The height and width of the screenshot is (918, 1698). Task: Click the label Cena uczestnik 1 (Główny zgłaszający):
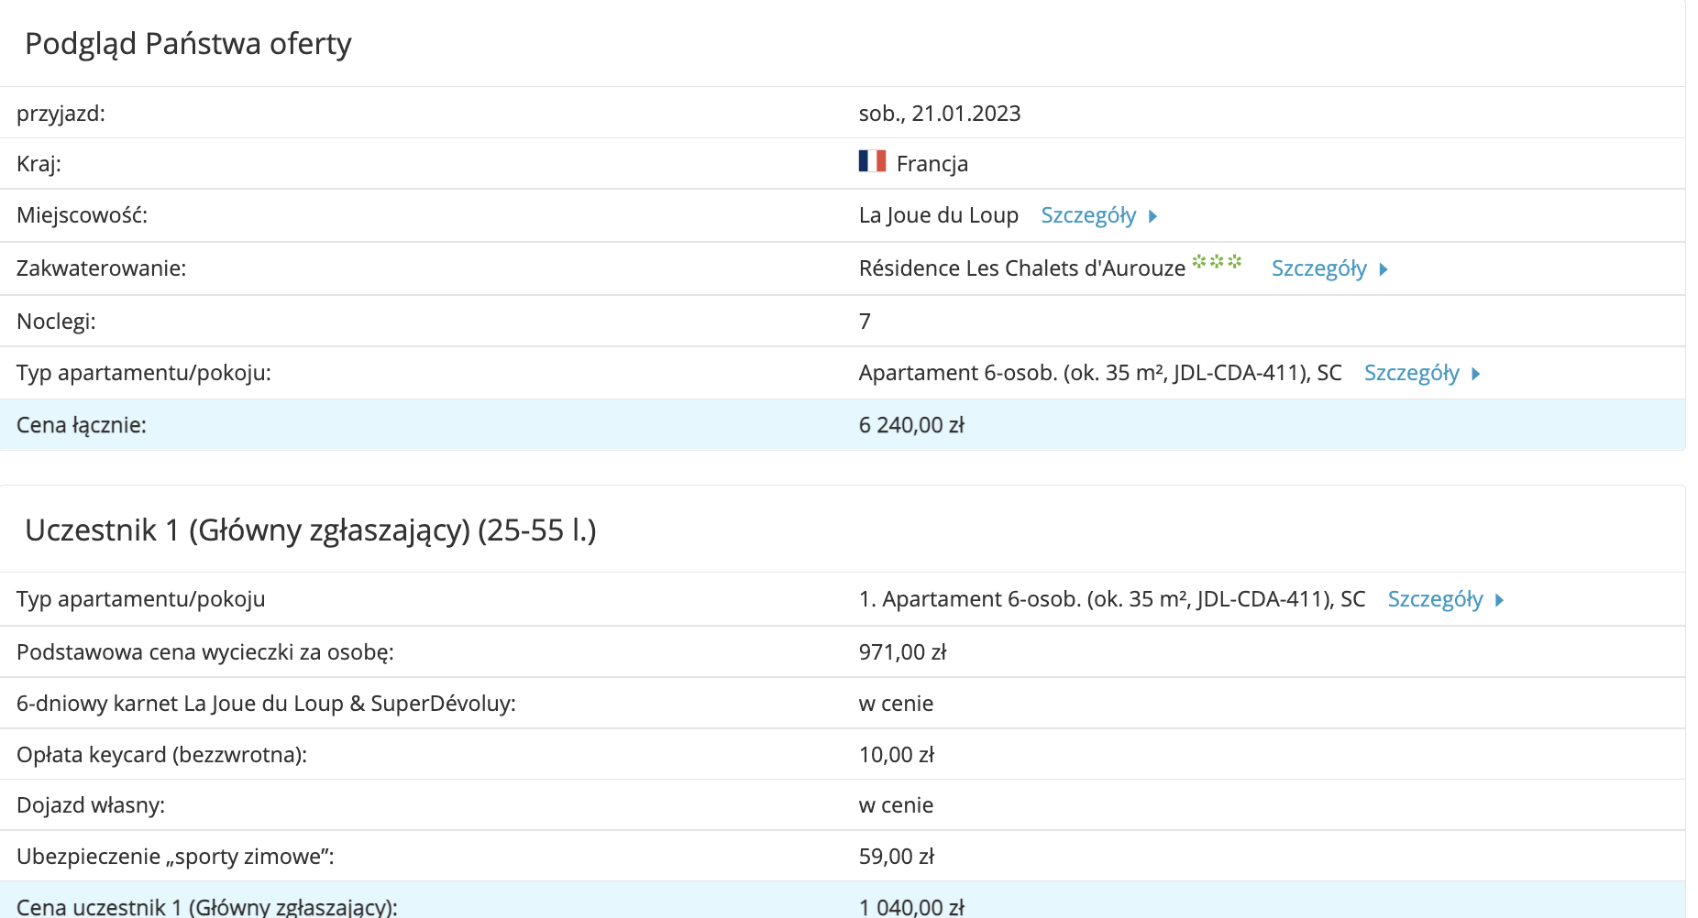click(207, 907)
